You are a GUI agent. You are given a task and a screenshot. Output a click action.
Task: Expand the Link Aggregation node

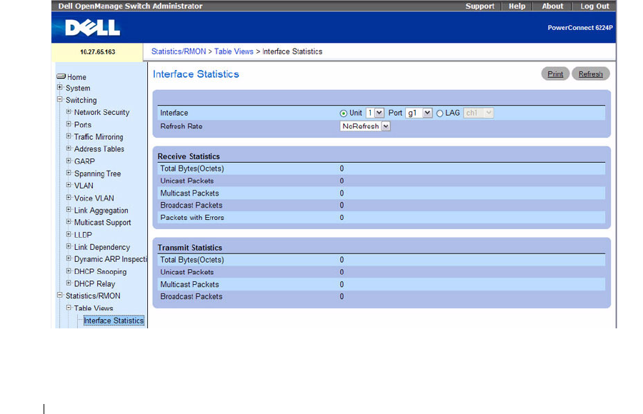pos(69,209)
